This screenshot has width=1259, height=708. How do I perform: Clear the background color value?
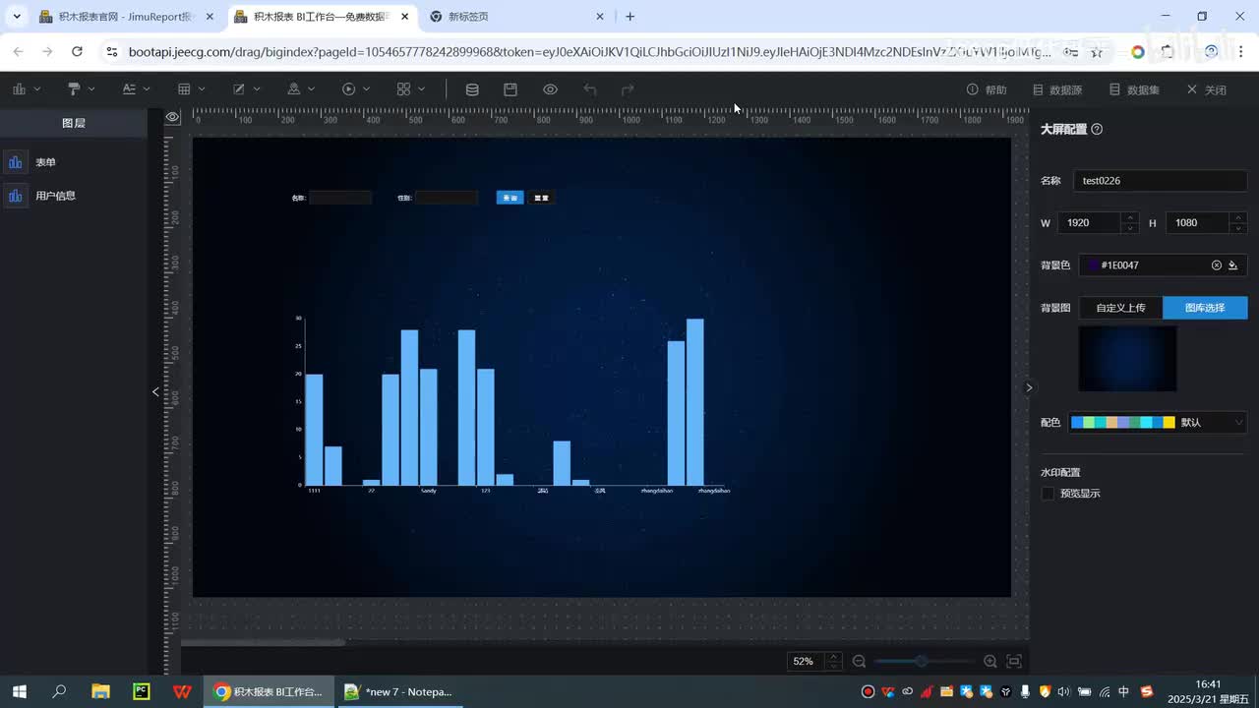point(1217,265)
